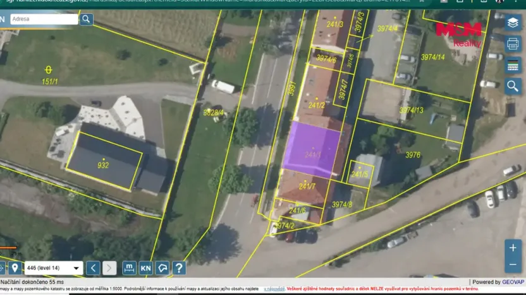Click parcel label 241/6
The width and height of the screenshot is (526, 295).
[x=297, y=211]
